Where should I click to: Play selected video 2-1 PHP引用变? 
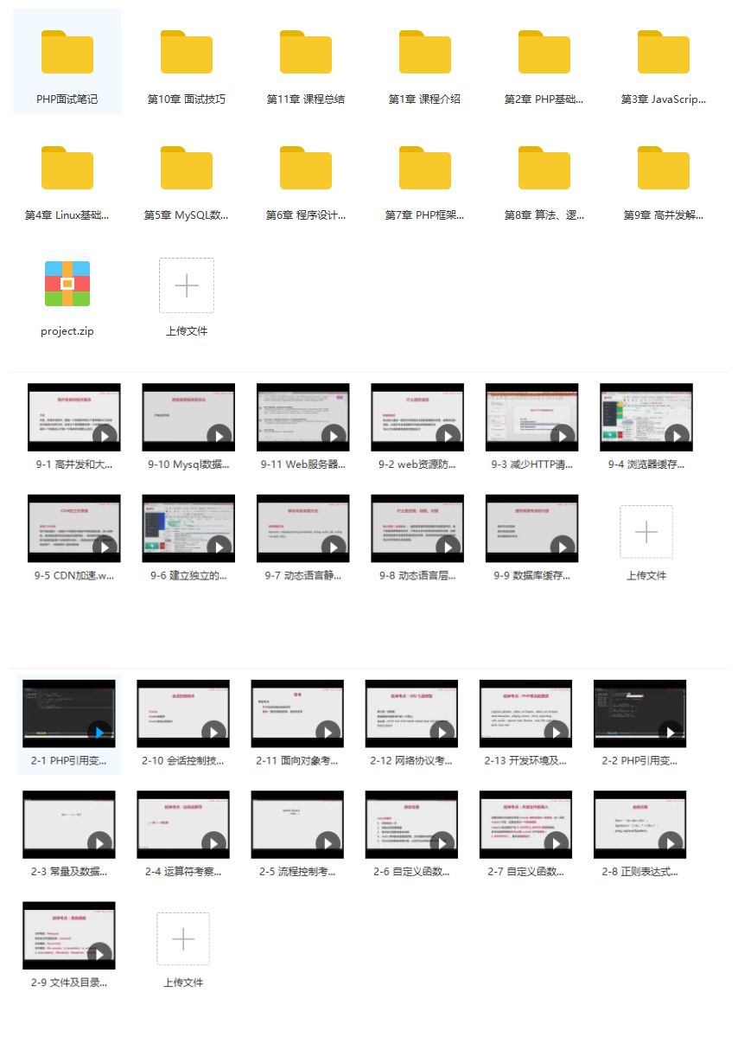point(69,714)
